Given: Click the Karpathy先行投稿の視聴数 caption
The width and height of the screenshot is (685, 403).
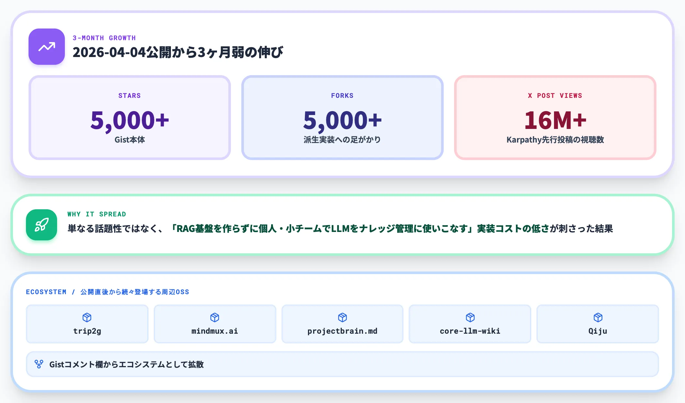Looking at the screenshot, I should tap(555, 140).
